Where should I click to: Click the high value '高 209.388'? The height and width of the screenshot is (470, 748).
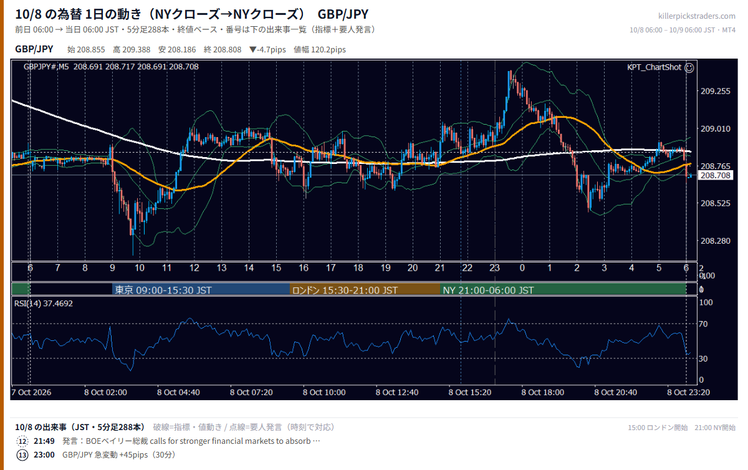click(x=133, y=49)
